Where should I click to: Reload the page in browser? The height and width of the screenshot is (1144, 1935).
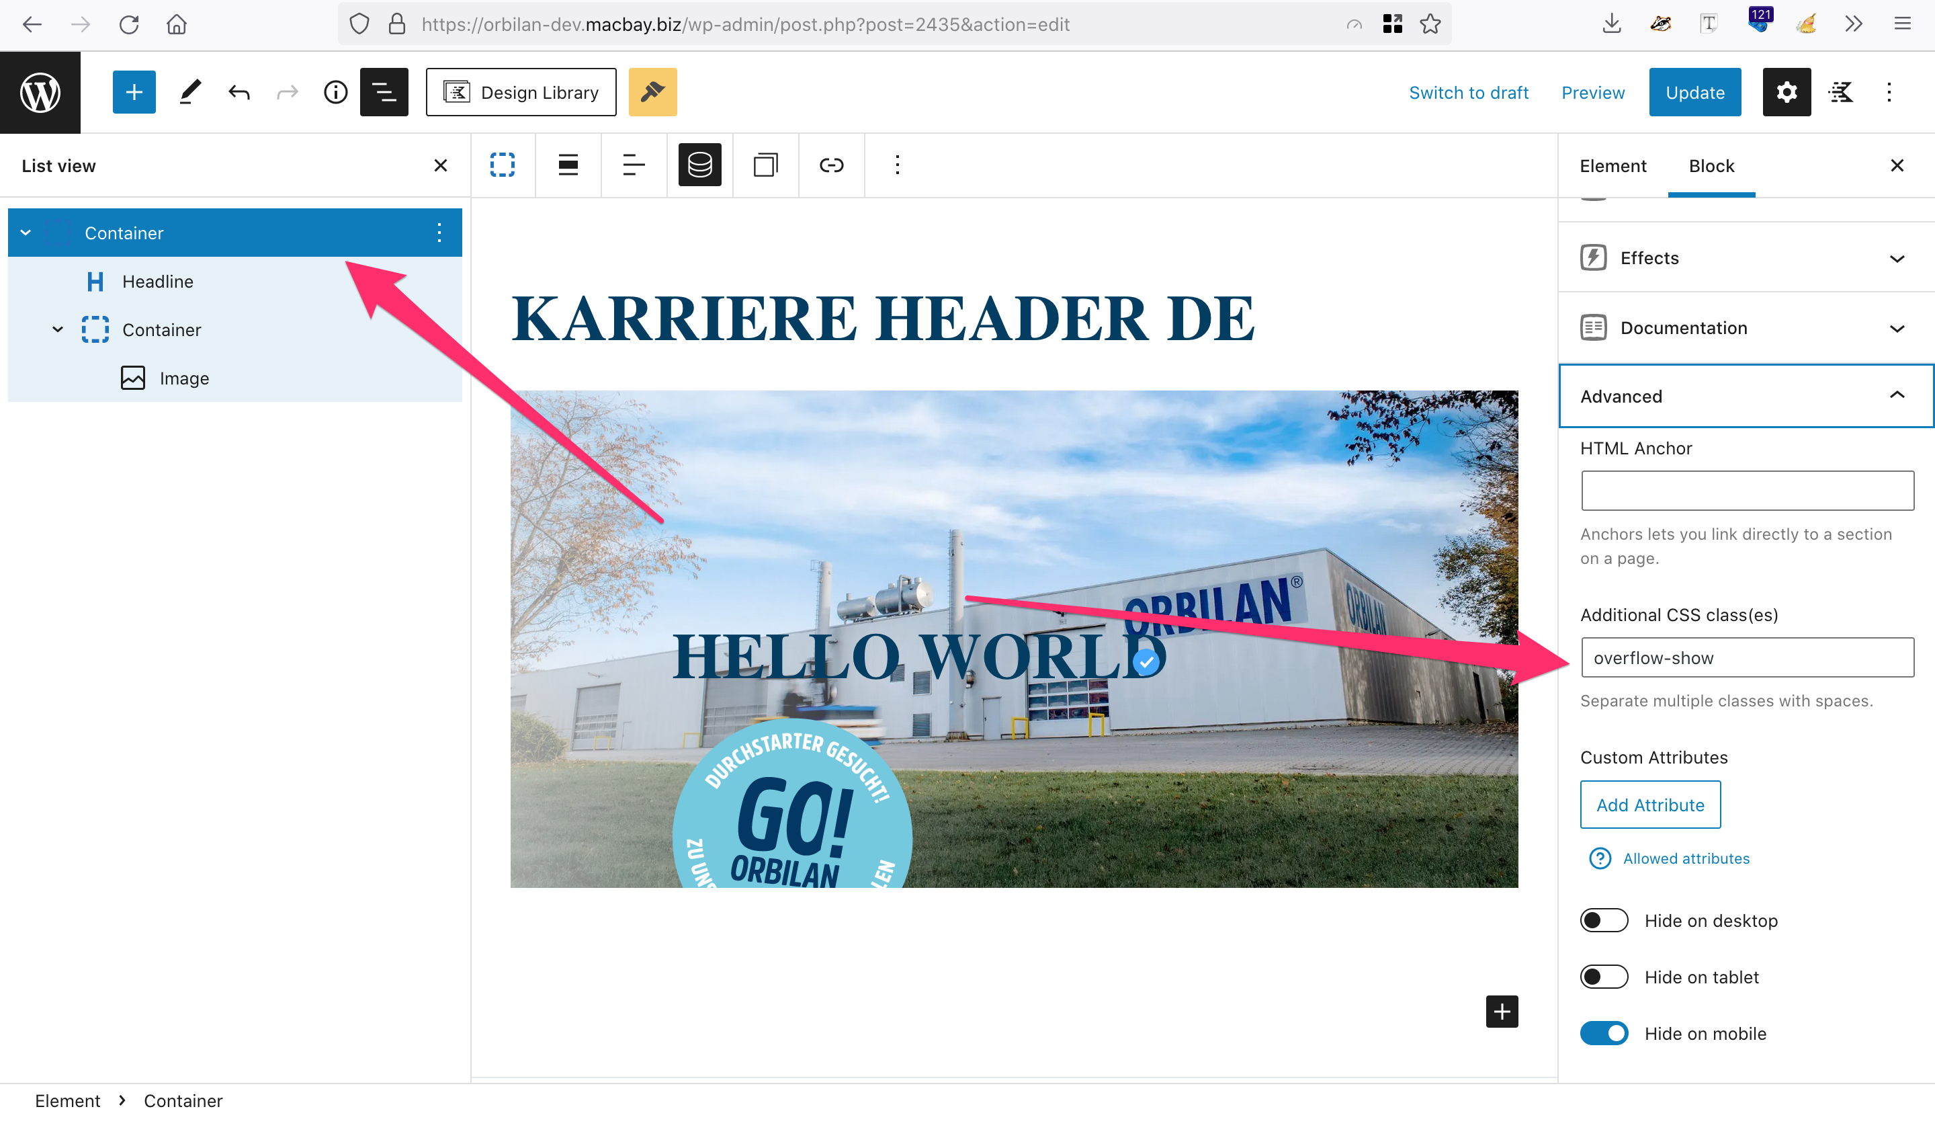(x=129, y=25)
